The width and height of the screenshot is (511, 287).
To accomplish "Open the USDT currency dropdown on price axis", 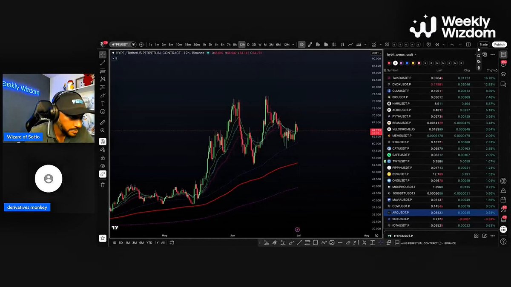I will point(376,53).
